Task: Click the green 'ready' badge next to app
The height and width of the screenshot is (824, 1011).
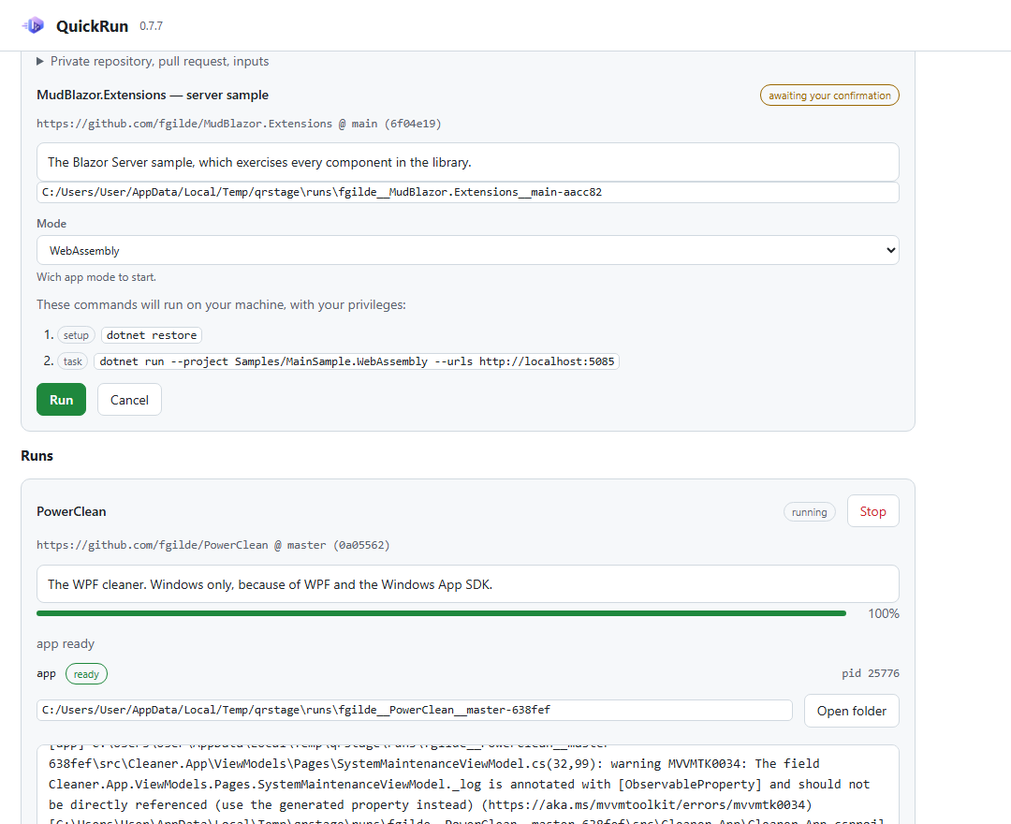Action: [x=86, y=674]
